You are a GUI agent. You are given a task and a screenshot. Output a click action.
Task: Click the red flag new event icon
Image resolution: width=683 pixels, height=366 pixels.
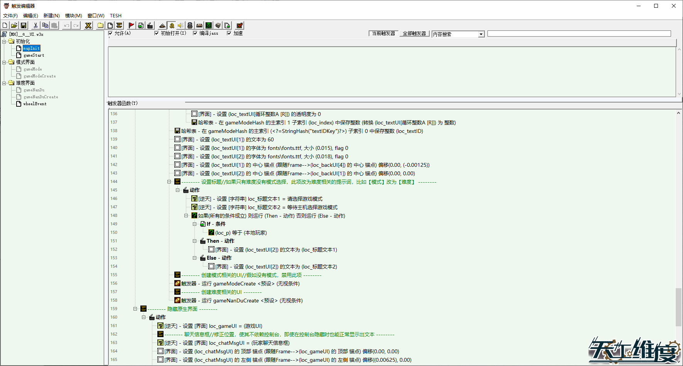[132, 25]
